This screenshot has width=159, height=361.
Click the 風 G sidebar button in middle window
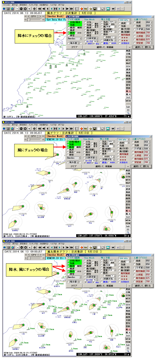tap(128, 211)
